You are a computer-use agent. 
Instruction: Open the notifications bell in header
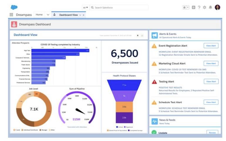click(x=210, y=7)
